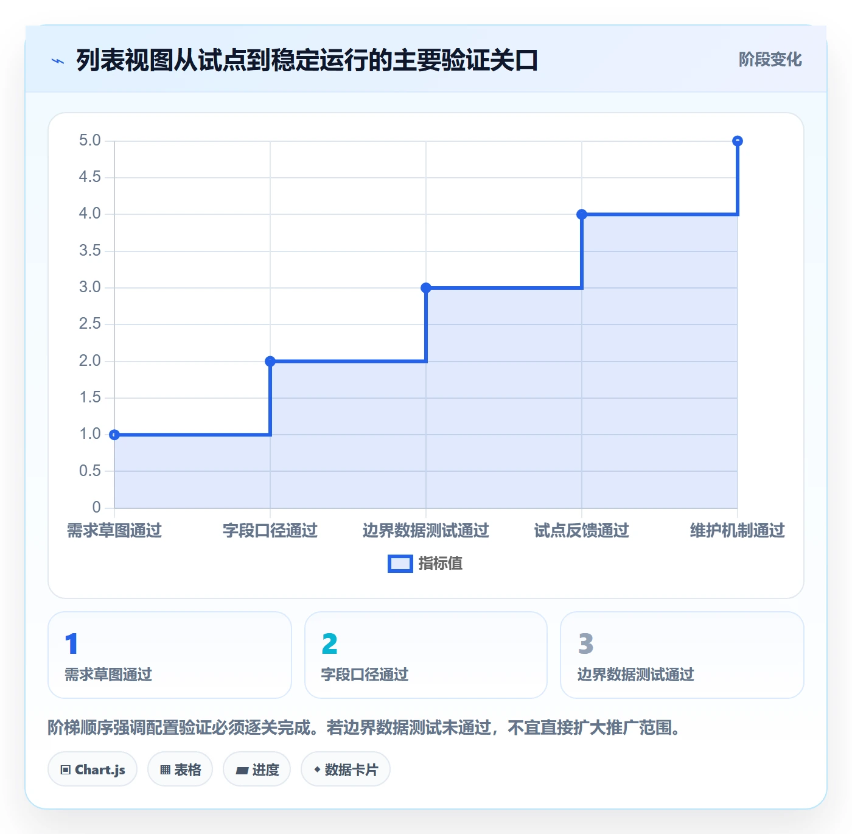Select the data point at 试点反馈通过
The width and height of the screenshot is (852, 834).
pos(582,214)
